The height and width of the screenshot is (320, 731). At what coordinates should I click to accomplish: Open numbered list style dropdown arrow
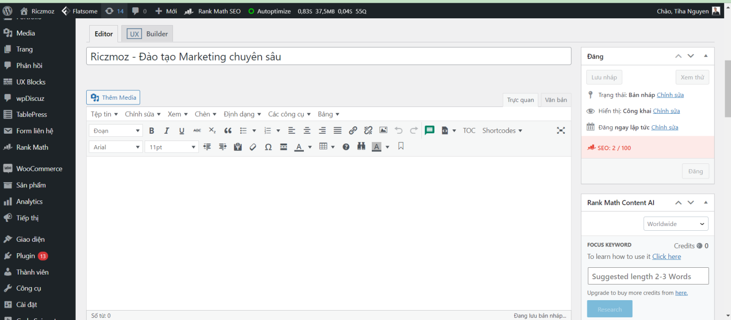click(278, 131)
